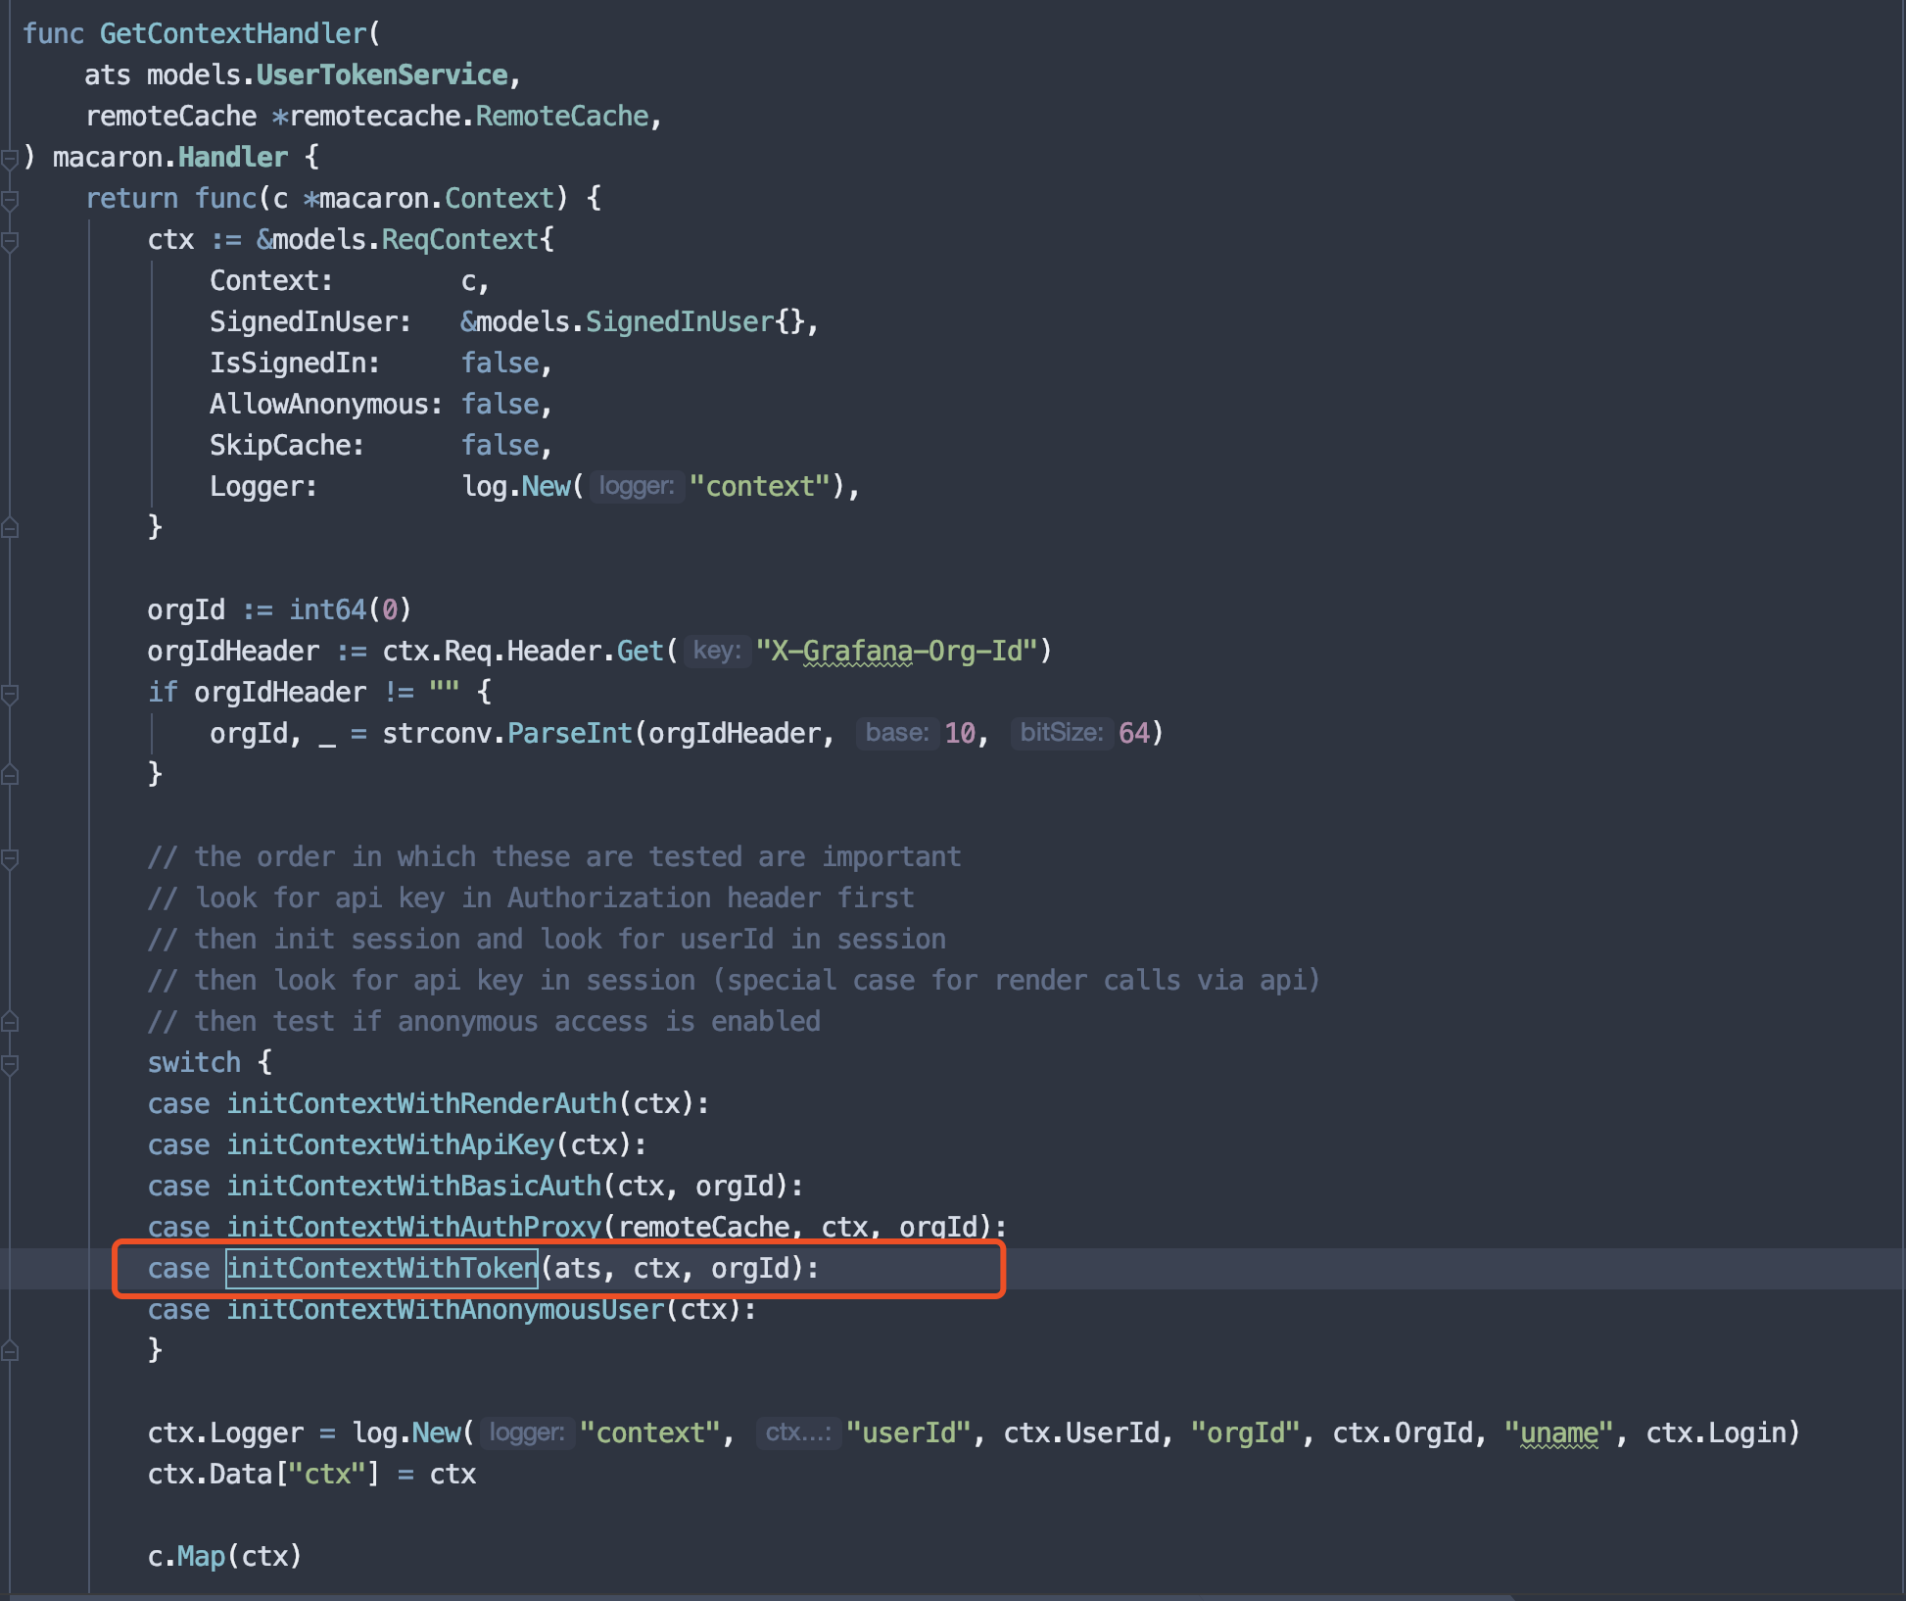
Task: Click ReqContext struct type name
Action: coord(460,239)
